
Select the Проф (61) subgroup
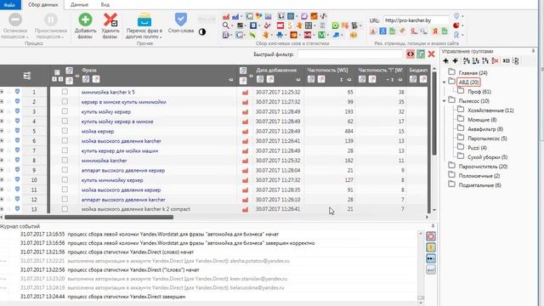click(x=479, y=92)
